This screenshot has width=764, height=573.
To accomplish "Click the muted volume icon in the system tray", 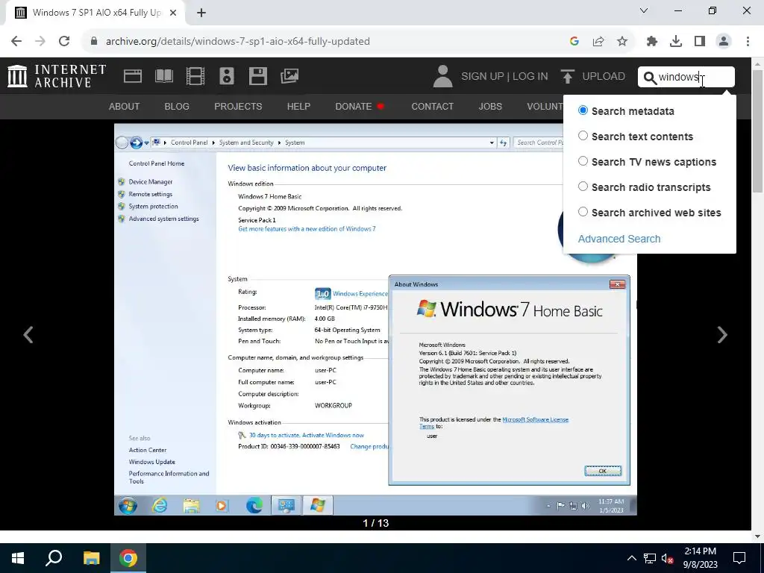I will 667,558.
